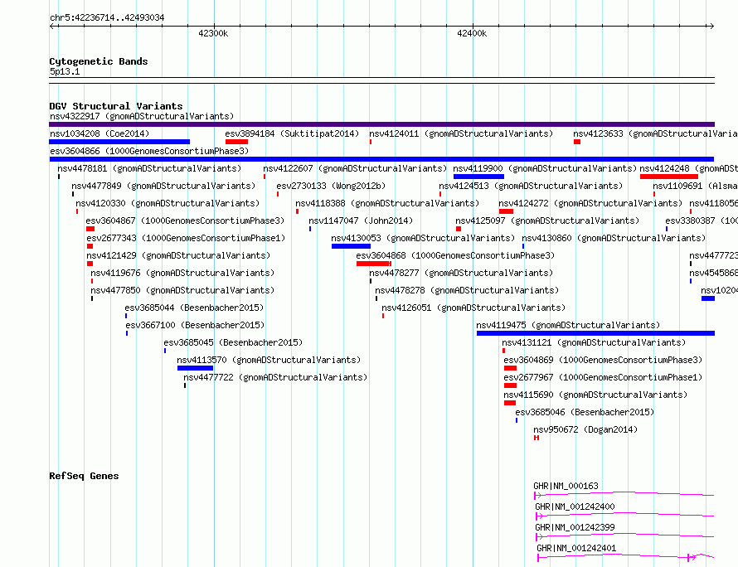
Task: Click red marker under nsv950672
Action: [536, 438]
